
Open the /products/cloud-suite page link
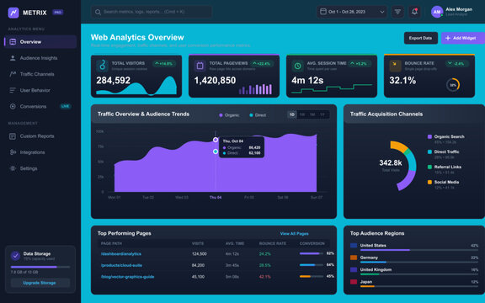(x=121, y=265)
